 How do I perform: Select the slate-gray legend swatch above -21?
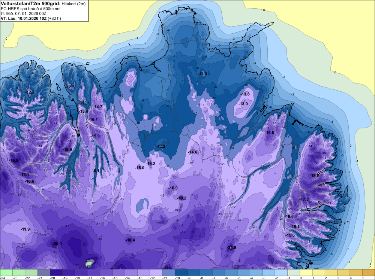tap(44, 273)
